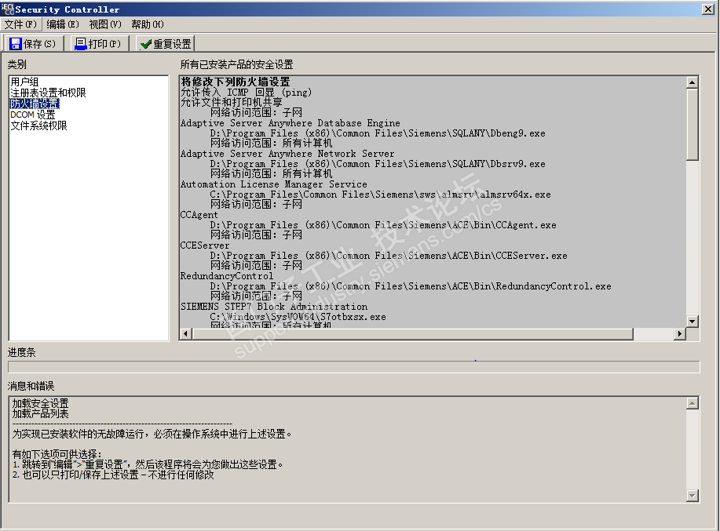The height and width of the screenshot is (531, 720).
Task: Select 文件系统权限 category
Action: point(38,125)
